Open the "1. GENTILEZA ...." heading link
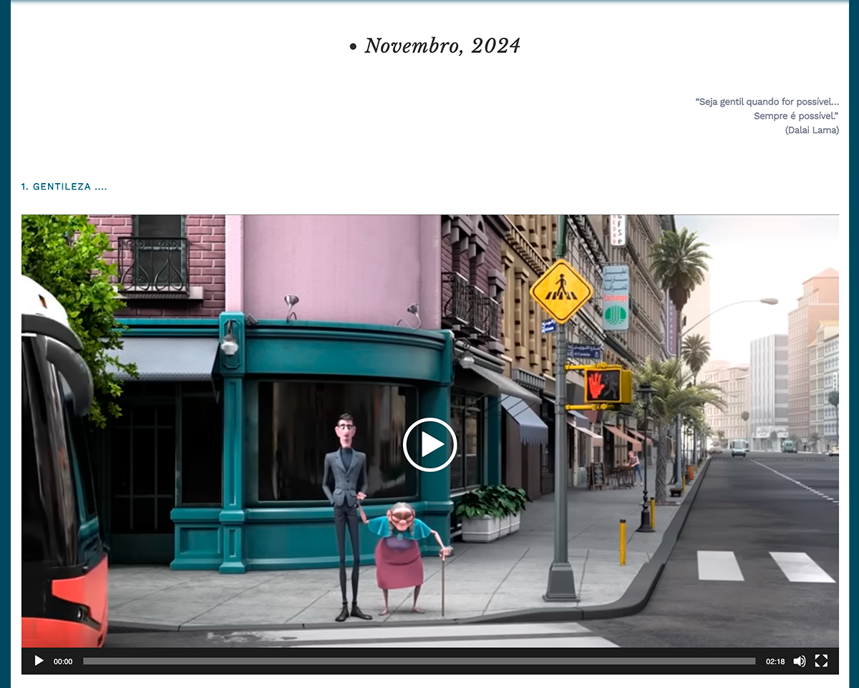Image resolution: width=859 pixels, height=688 pixels. (64, 187)
